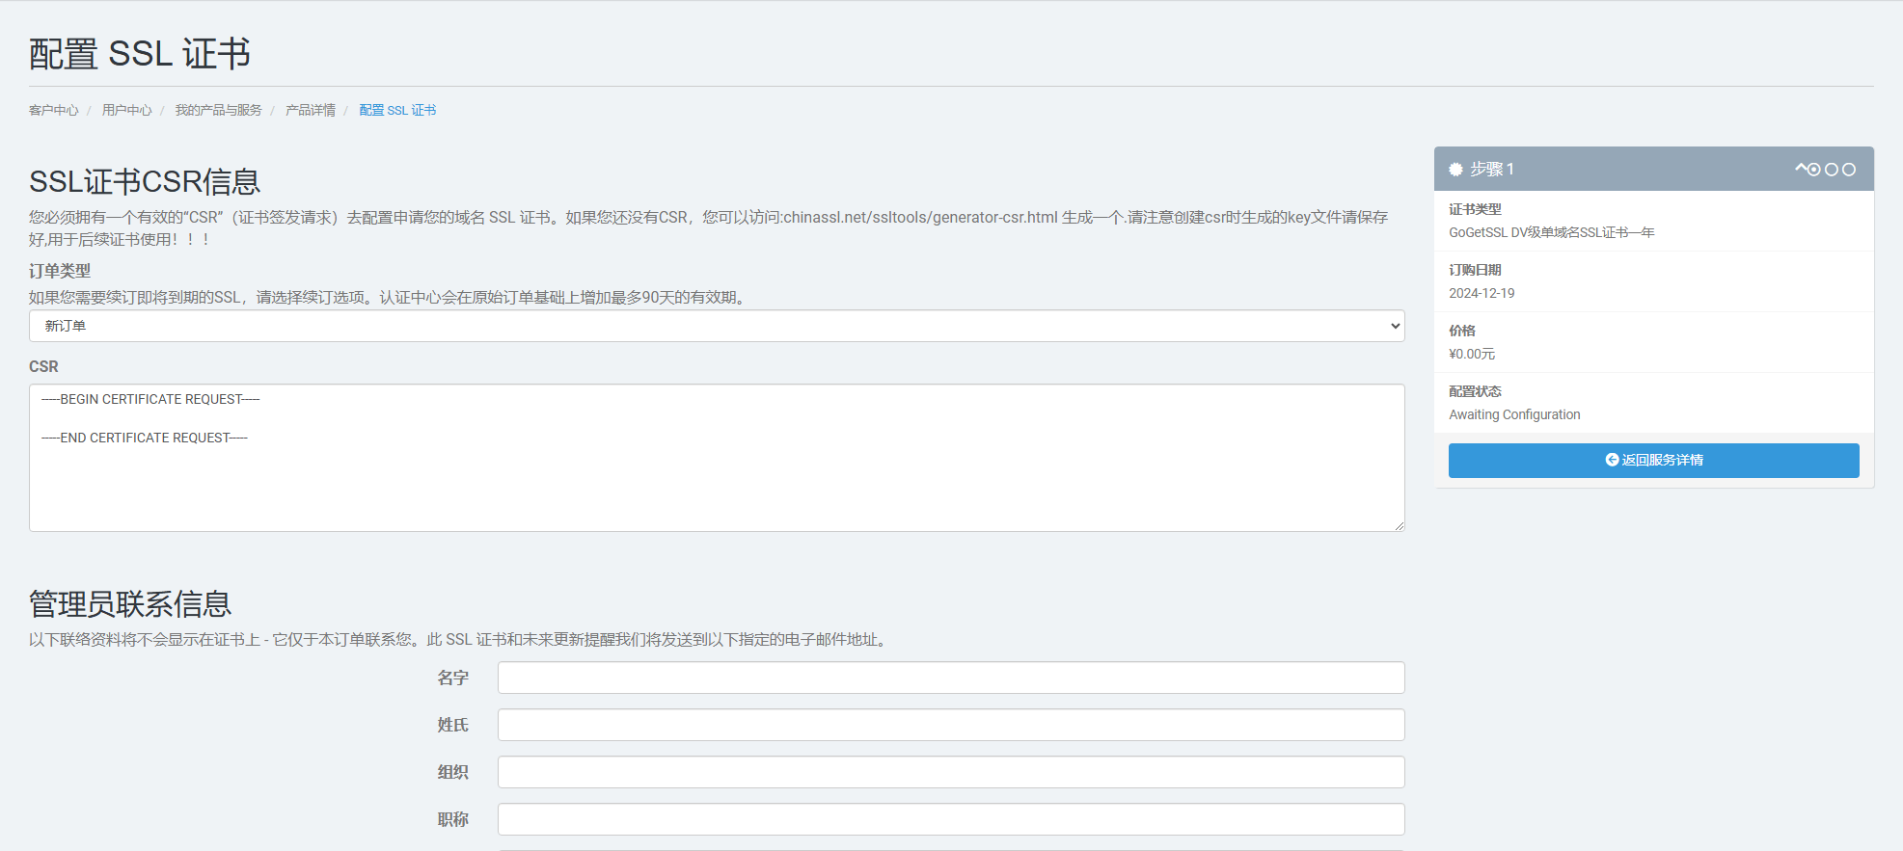Screen dimensions: 1903x851
Task: Go to 我的产品与服务 breadcrumb
Action: click(218, 110)
